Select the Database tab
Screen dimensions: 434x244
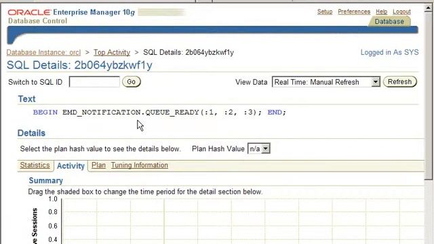click(x=389, y=22)
